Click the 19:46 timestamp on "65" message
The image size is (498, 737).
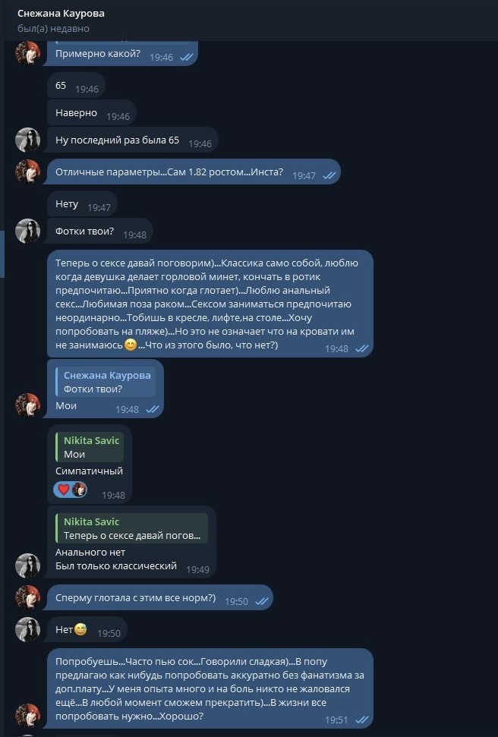(87, 89)
